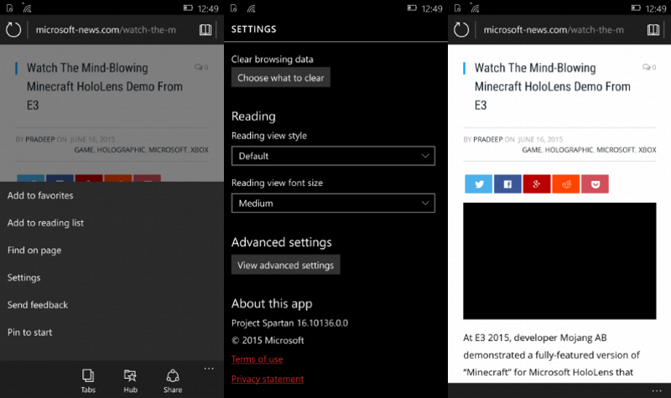
Task: Open Settings from the menu
Action: [24, 277]
